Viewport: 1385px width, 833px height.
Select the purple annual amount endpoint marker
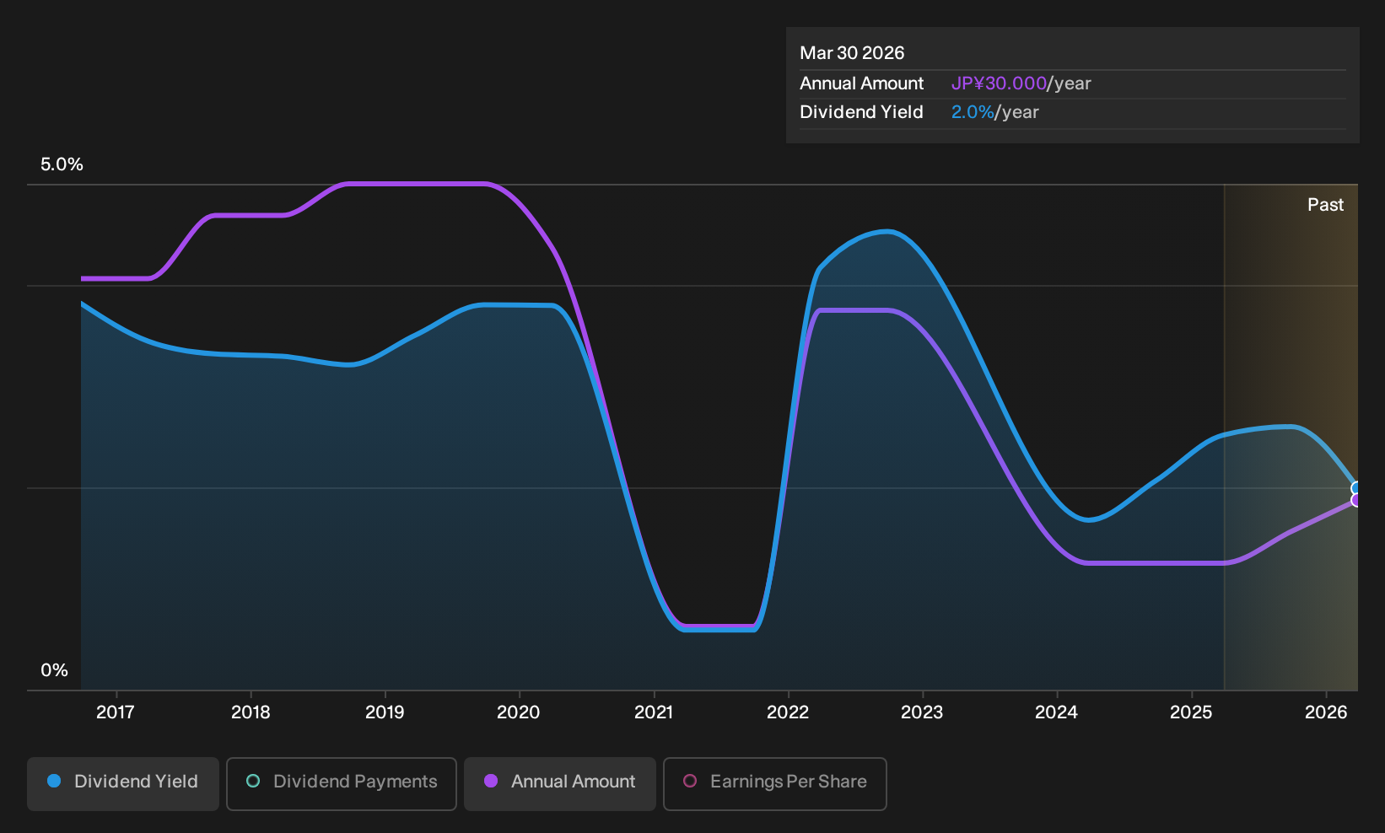tap(1356, 500)
